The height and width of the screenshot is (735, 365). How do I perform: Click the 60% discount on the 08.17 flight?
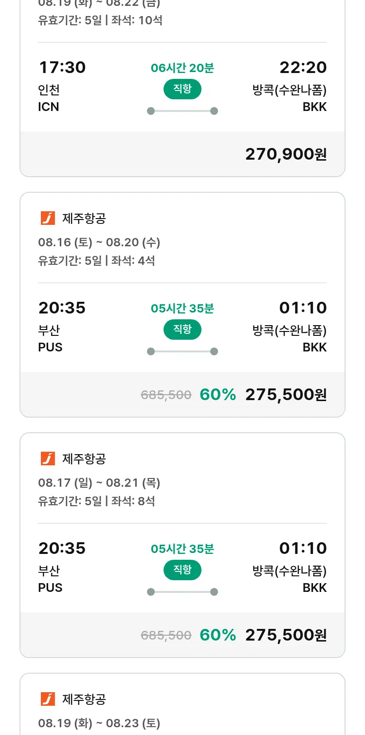tap(218, 635)
